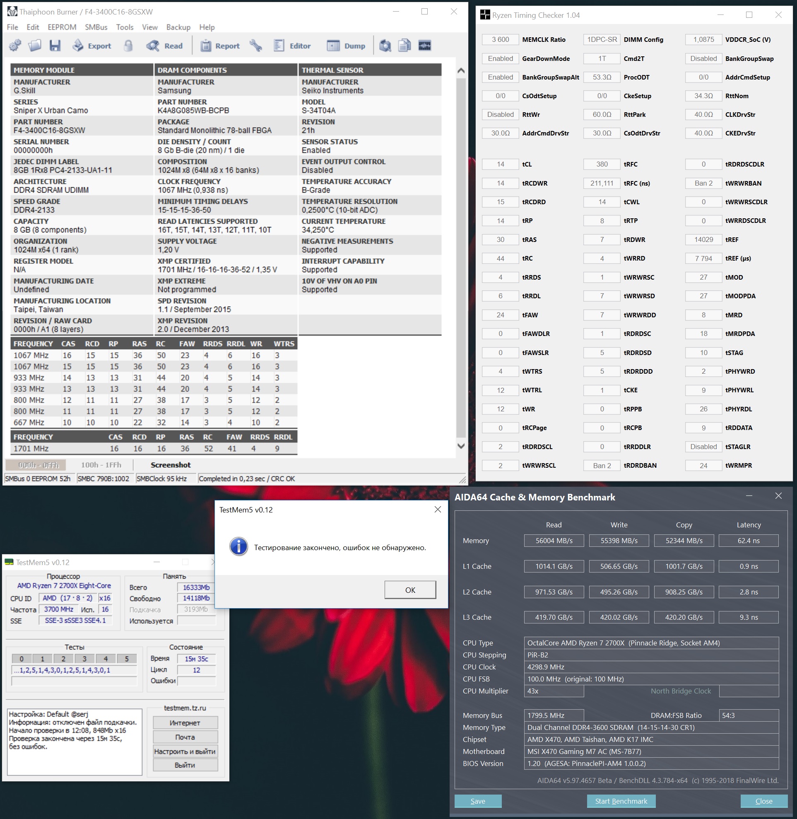
Task: Open the Editor from the toolbar
Action: tap(292, 46)
